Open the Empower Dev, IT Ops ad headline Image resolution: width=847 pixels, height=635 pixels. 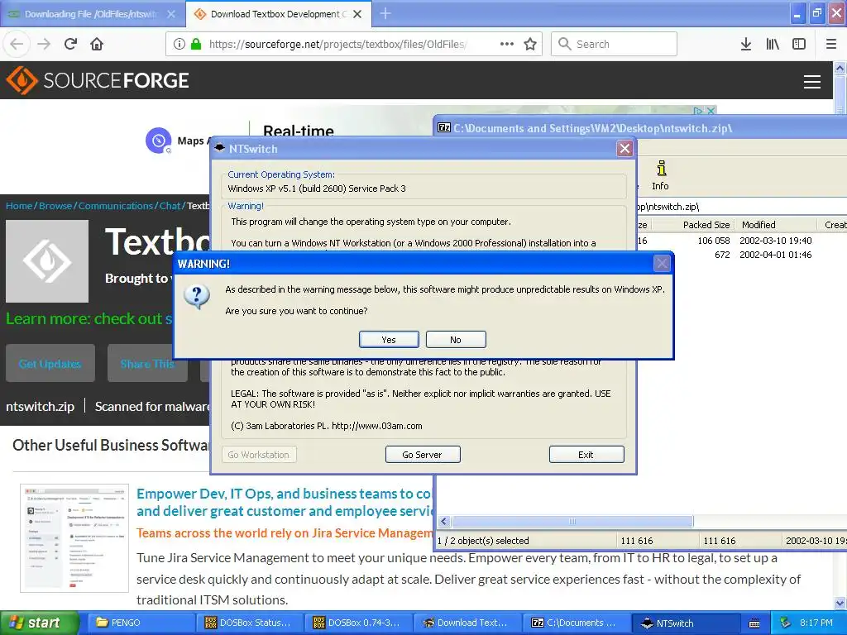pyautogui.click(x=285, y=502)
